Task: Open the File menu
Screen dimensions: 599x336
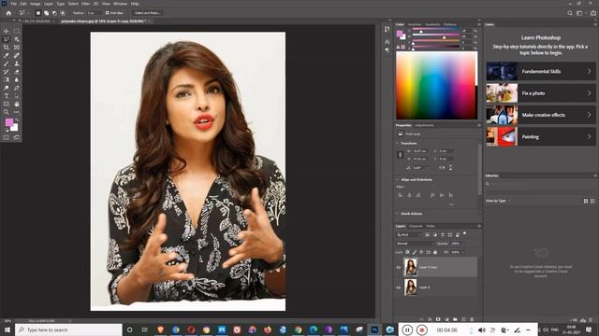Action: point(14,4)
